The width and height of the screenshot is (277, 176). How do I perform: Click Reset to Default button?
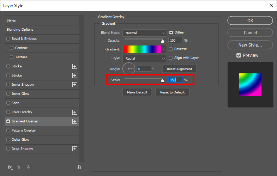[x=173, y=92]
